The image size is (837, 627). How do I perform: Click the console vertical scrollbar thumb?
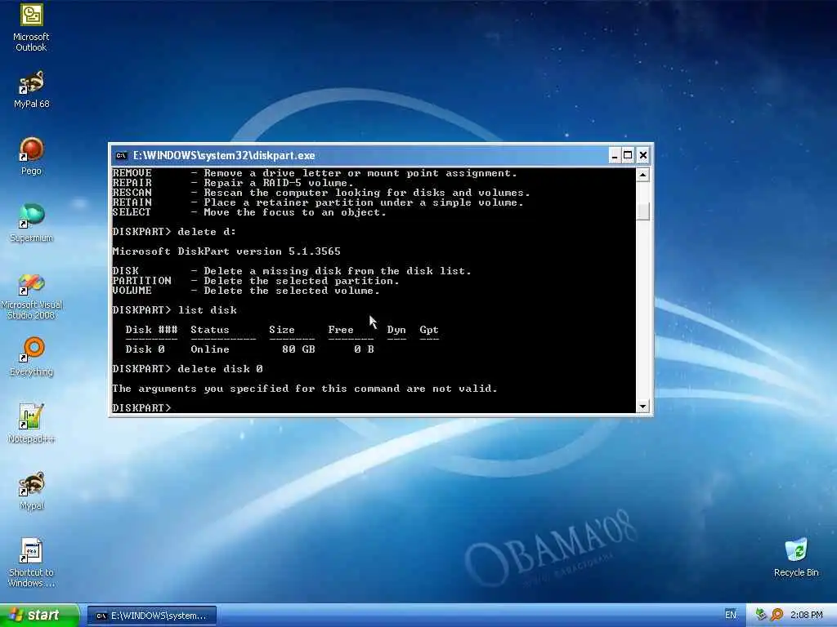click(x=642, y=211)
